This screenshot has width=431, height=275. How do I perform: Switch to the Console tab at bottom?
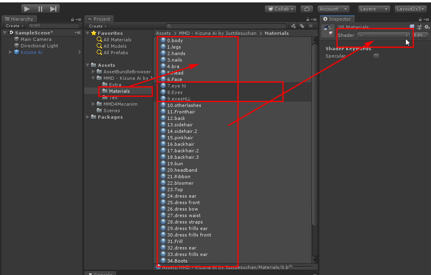(100, 273)
